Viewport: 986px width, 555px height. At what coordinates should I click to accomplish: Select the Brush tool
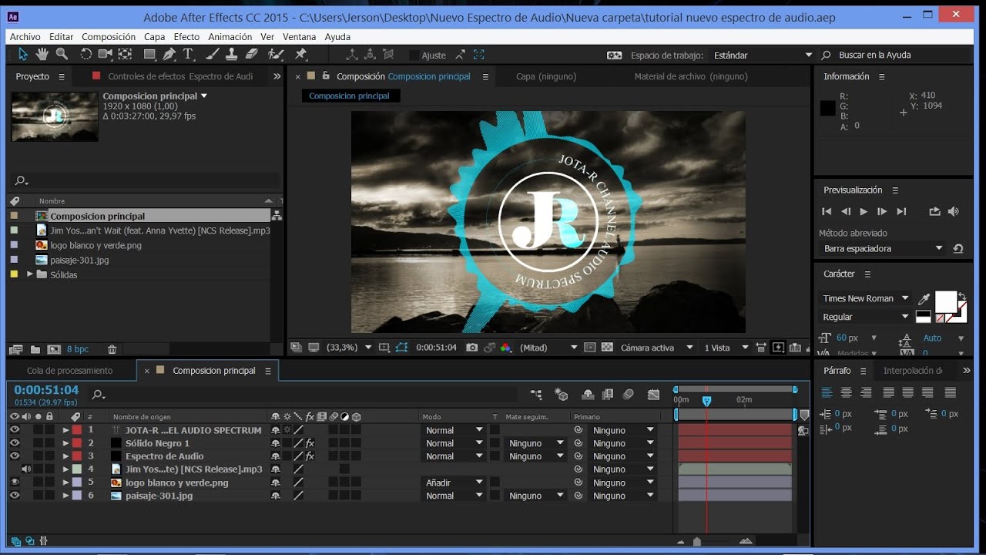pos(213,54)
